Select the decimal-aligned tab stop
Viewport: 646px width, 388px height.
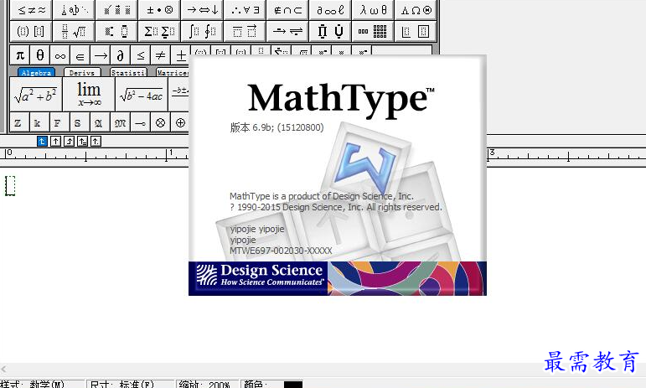[x=96, y=142]
